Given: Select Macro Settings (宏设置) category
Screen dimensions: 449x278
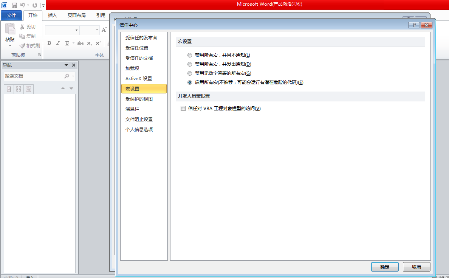Looking at the screenshot, I should [144, 89].
